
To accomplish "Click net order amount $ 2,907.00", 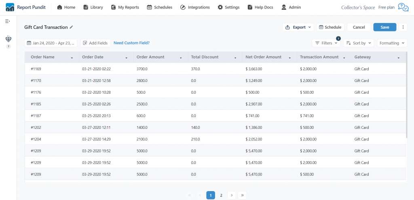I will 254,104.
